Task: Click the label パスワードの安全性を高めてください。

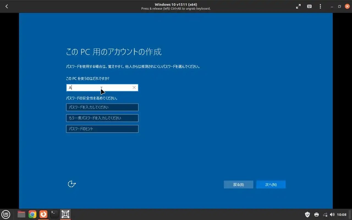Action: pyautogui.click(x=92, y=98)
